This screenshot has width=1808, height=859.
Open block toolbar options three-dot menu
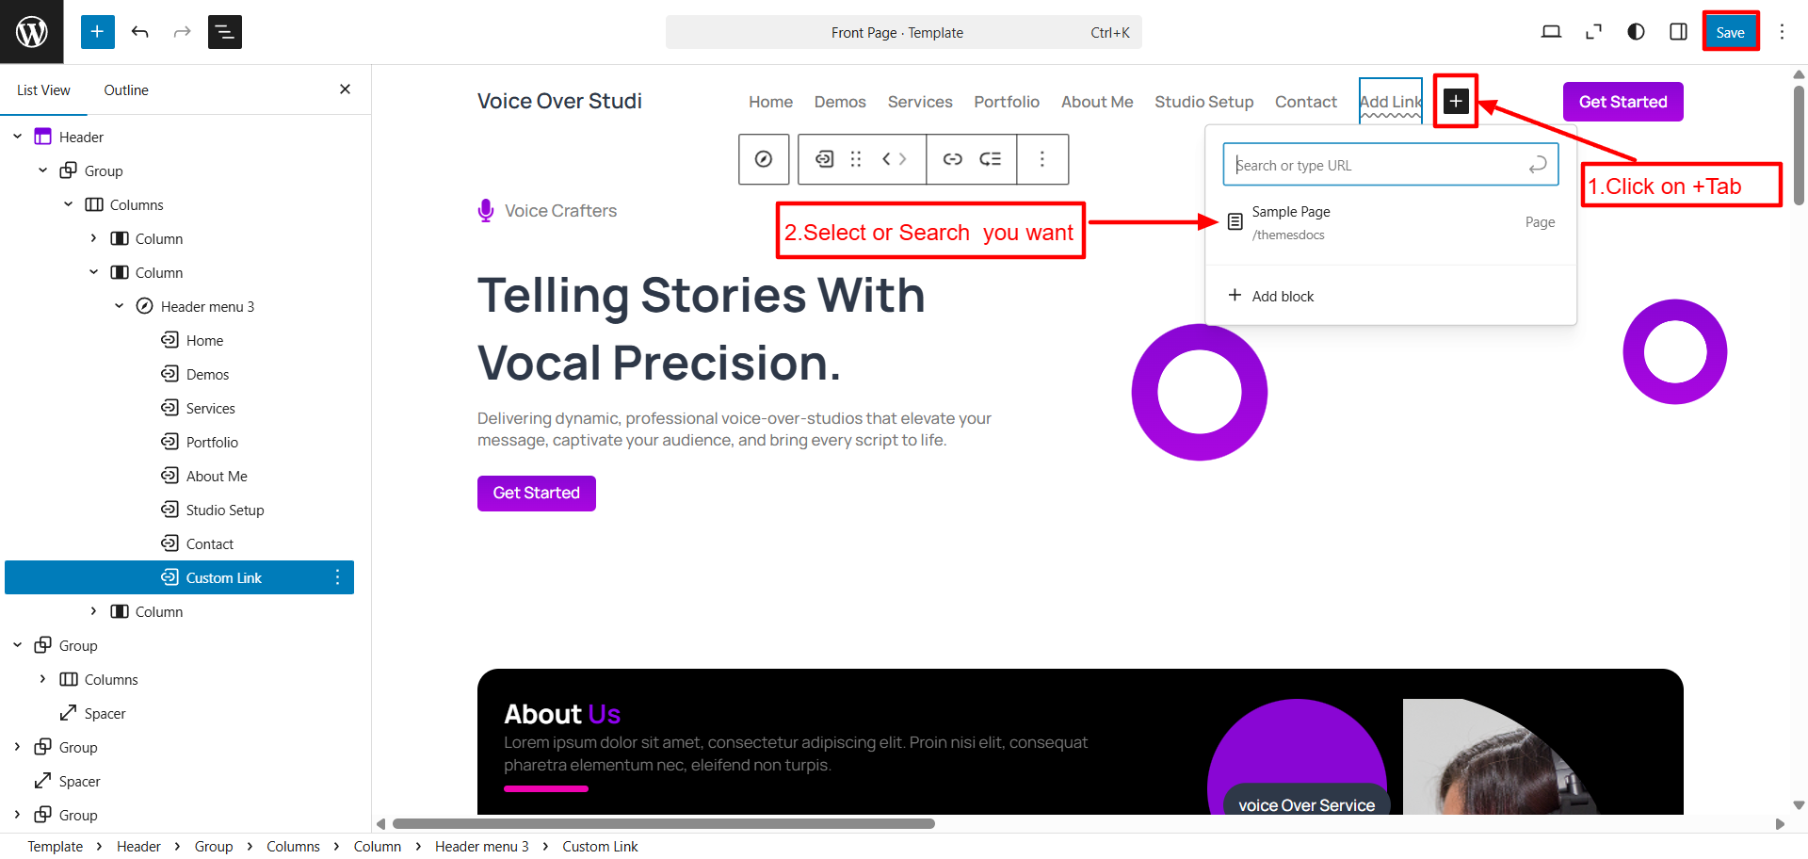(x=1041, y=159)
